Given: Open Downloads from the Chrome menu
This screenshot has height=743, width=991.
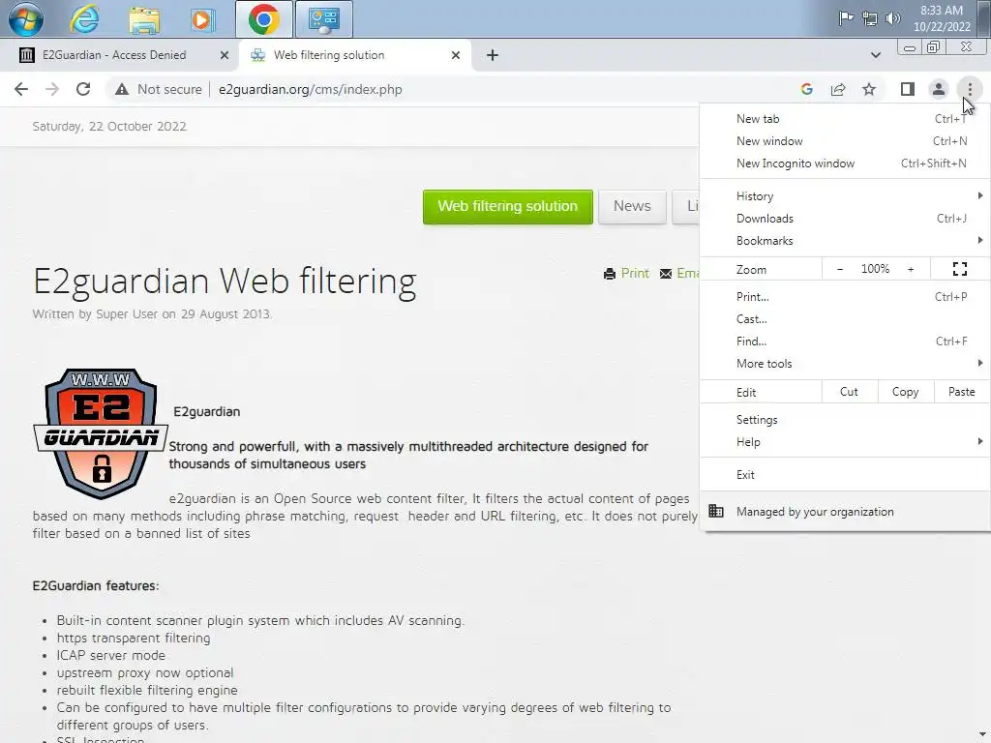Looking at the screenshot, I should (845, 219).
